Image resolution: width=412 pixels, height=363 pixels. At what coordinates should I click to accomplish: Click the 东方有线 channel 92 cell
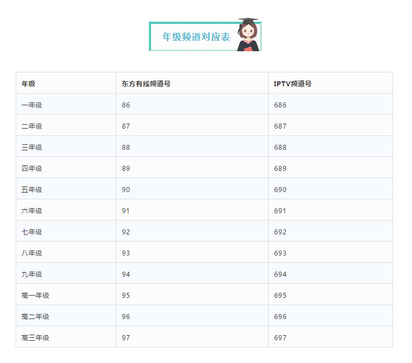[x=126, y=232]
